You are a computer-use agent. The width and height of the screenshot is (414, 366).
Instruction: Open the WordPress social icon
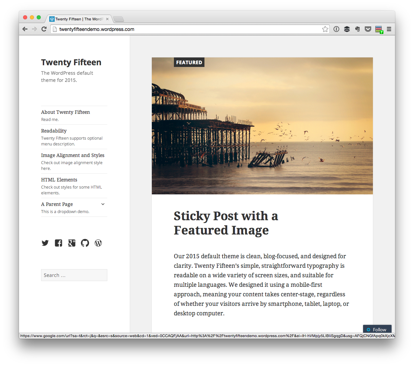click(98, 243)
